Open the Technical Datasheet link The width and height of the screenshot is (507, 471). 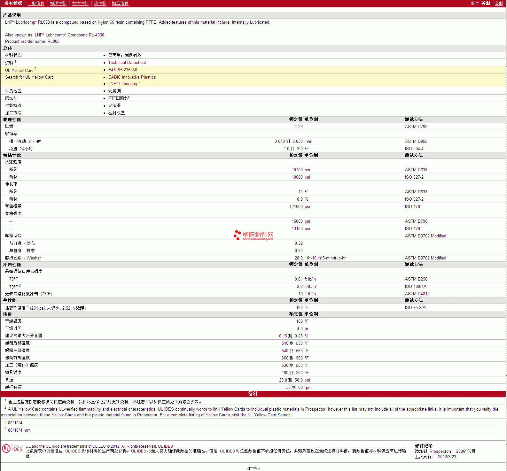coord(127,63)
